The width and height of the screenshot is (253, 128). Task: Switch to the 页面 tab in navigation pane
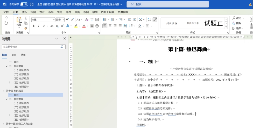(14, 55)
